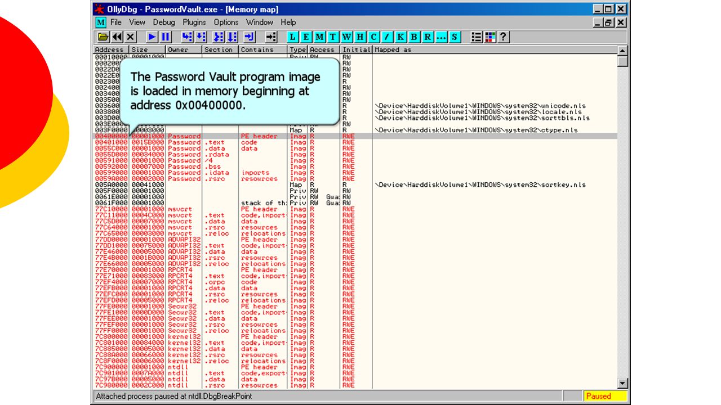Click the Step into toolbar icon
The height and width of the screenshot is (405, 721).
click(187, 37)
